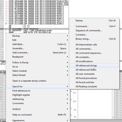Select All commands... entry
122x122 pixels.
coord(94,49)
